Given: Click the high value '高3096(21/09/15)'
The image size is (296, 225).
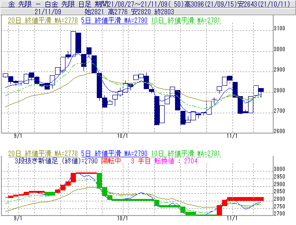Looking at the screenshot, I should click(x=211, y=4).
